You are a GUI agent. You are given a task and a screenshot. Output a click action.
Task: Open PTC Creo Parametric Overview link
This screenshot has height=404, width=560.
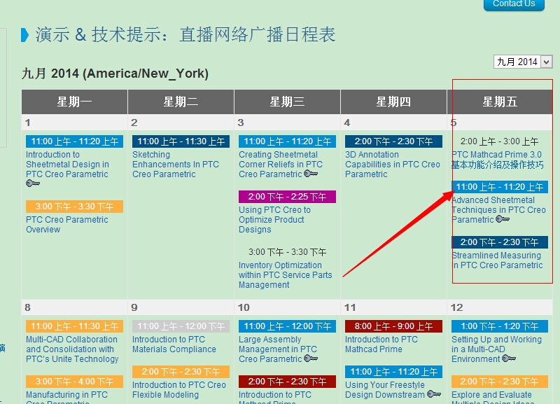pos(66,224)
